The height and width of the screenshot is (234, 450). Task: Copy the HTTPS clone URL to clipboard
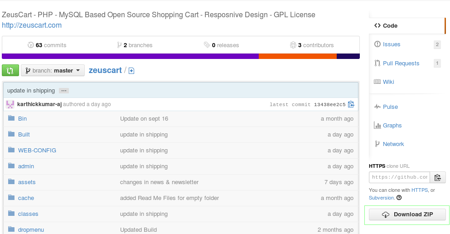click(438, 177)
